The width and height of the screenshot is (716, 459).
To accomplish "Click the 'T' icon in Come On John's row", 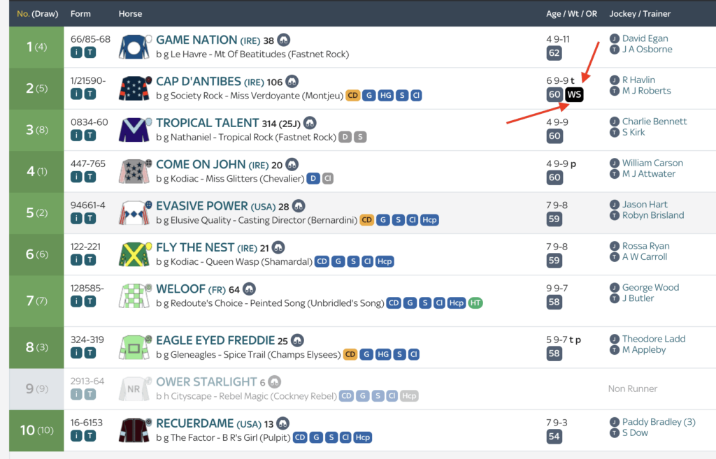I will pyautogui.click(x=90, y=177).
